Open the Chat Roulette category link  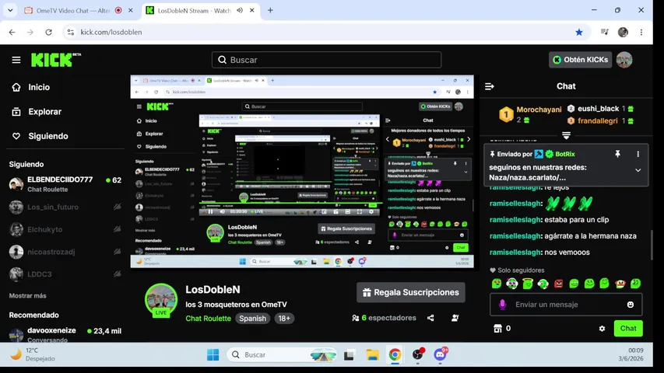pos(208,319)
